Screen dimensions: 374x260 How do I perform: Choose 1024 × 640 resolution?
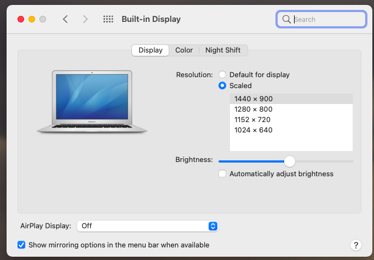pyautogui.click(x=253, y=130)
